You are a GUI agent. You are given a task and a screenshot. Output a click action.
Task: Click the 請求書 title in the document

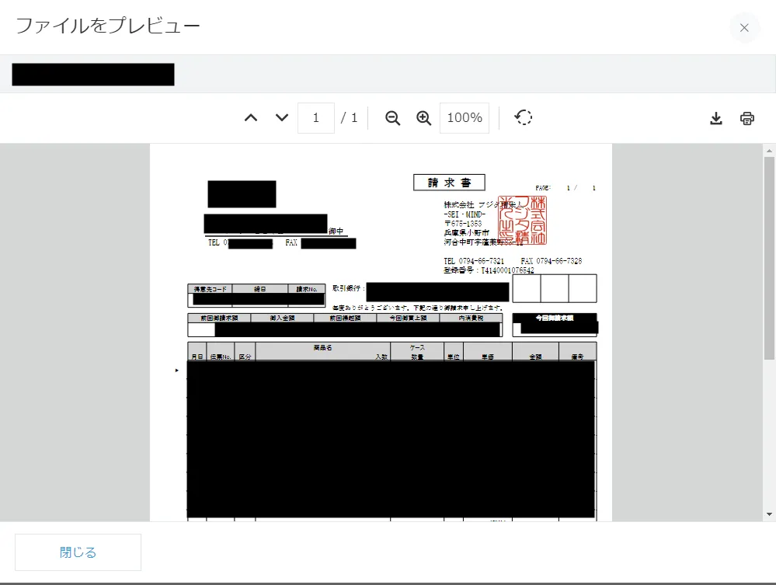coord(449,183)
